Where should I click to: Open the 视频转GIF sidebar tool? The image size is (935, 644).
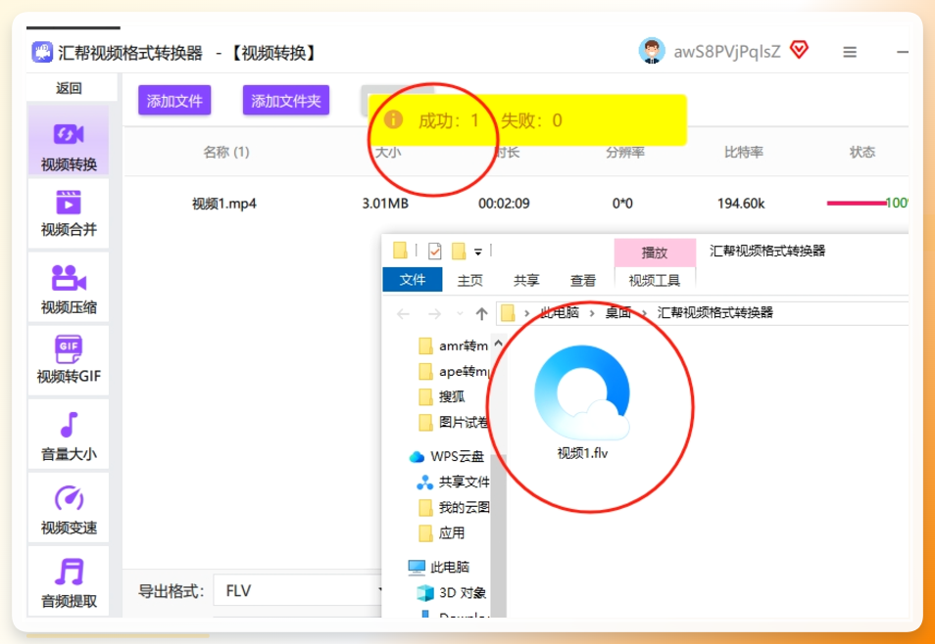(x=69, y=360)
